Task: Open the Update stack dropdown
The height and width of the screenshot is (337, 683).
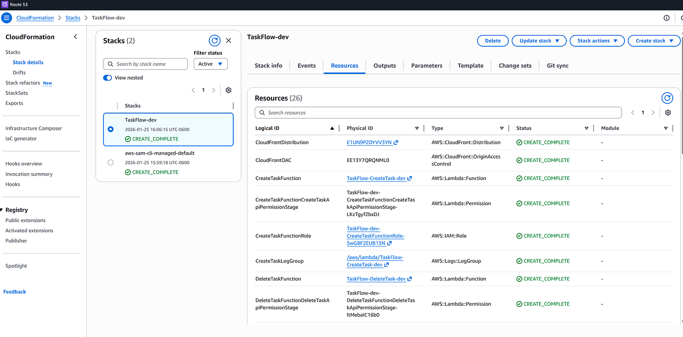Action: click(x=539, y=41)
